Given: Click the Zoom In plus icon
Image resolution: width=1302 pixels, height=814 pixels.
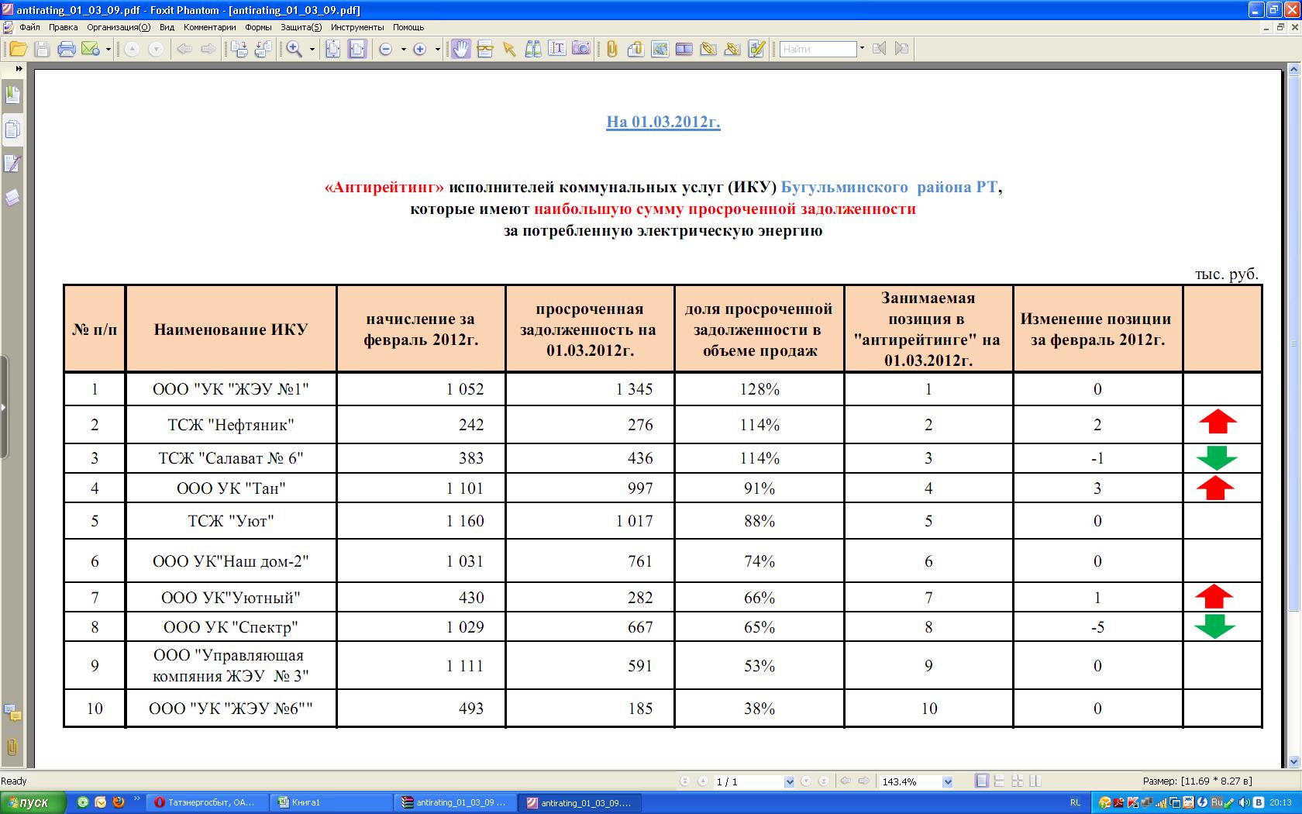Looking at the screenshot, I should pos(420,49).
